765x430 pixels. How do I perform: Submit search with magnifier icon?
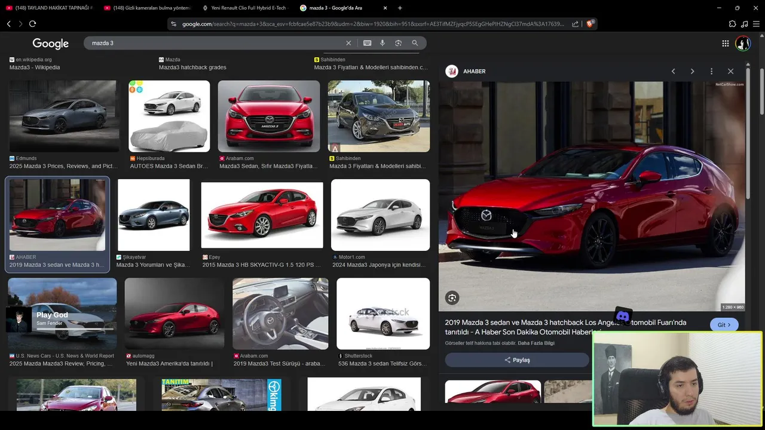pos(415,43)
